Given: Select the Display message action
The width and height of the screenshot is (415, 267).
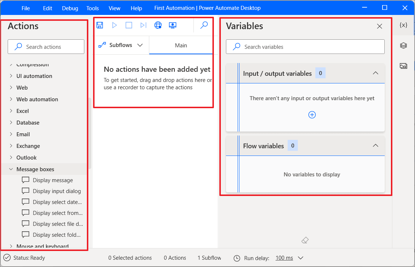Looking at the screenshot, I should (x=52, y=180).
